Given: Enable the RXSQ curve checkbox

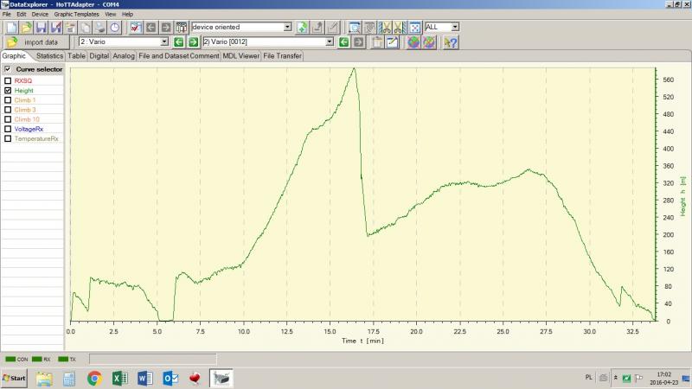Looking at the screenshot, I should point(8,80).
